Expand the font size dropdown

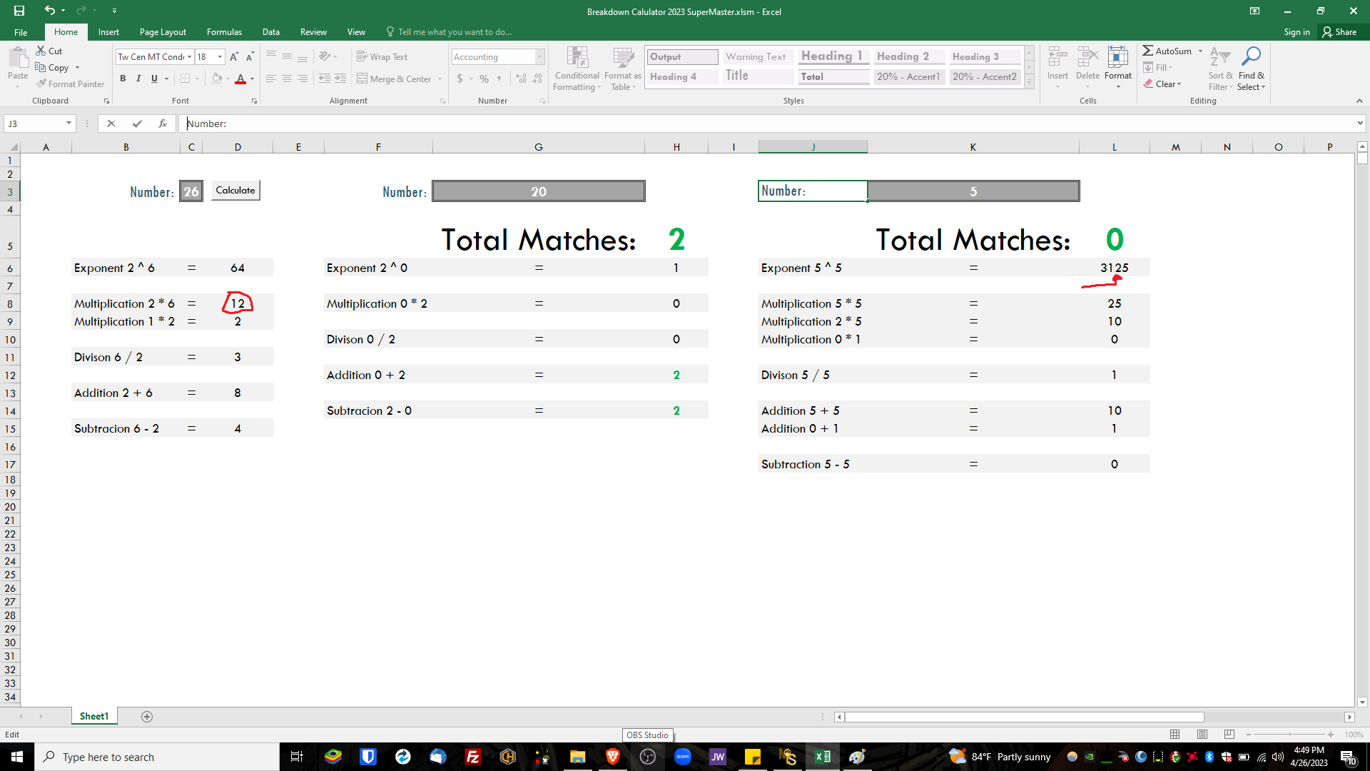(220, 56)
